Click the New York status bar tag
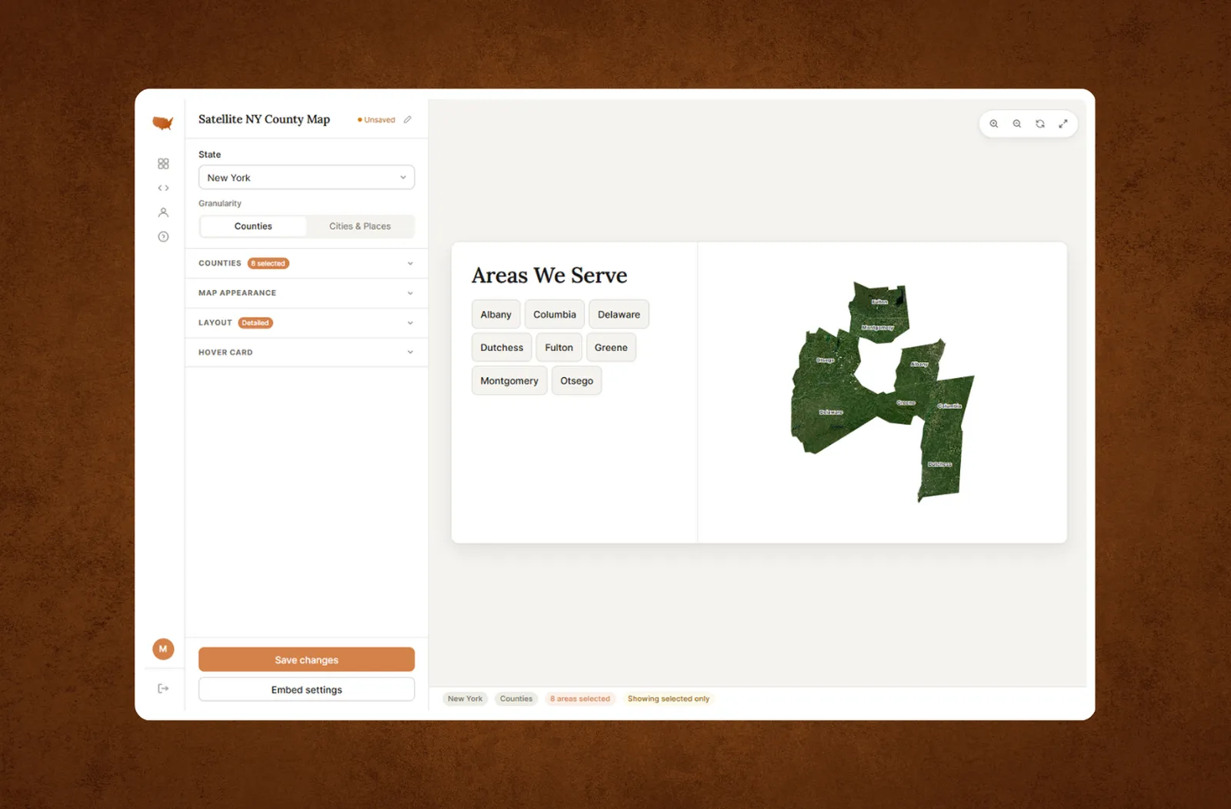 tap(465, 699)
